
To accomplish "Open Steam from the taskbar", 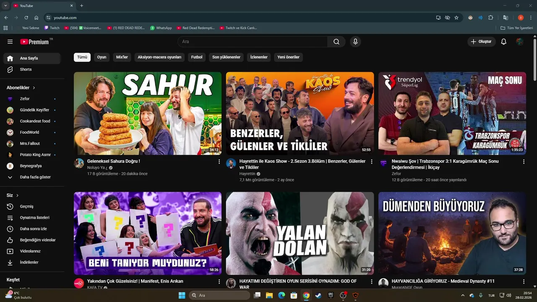I will tap(318, 295).
